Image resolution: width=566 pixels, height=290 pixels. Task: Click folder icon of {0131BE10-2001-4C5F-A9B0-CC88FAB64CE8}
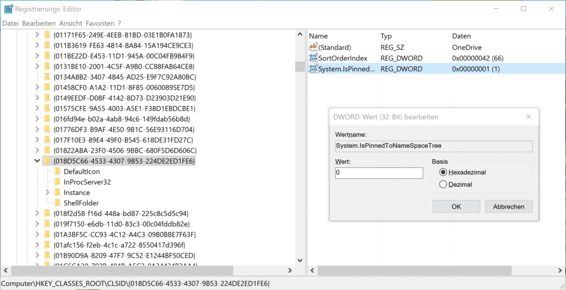coord(47,66)
